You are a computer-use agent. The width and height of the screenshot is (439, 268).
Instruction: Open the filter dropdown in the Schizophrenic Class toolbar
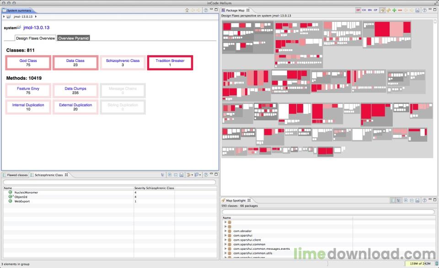[x=191, y=175]
